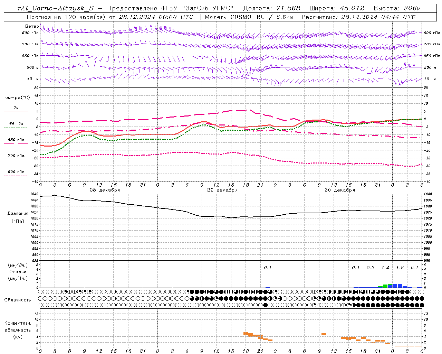Click the Рассчитано: 28.12.2024 04:44 UTC timestamp
This screenshot has width=442, height=354.
tap(358, 17)
